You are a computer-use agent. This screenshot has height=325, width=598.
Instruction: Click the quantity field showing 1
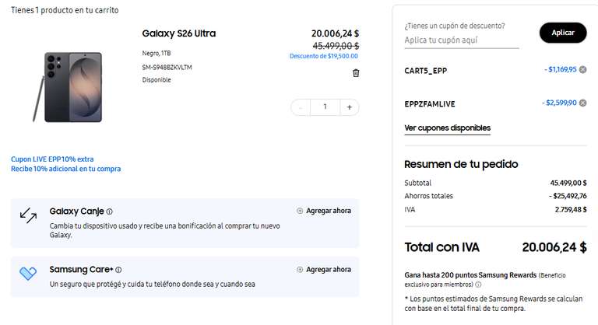pos(325,107)
